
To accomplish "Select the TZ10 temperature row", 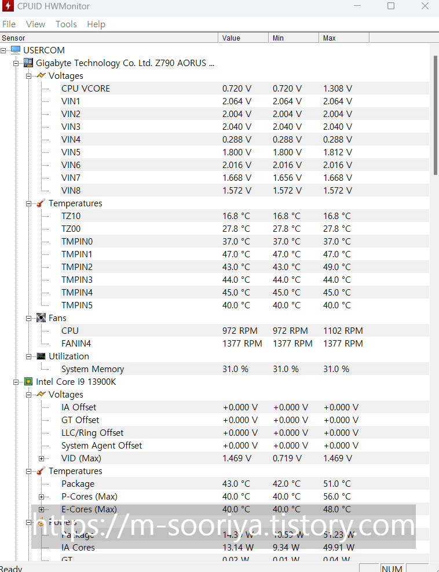I will [245, 216].
